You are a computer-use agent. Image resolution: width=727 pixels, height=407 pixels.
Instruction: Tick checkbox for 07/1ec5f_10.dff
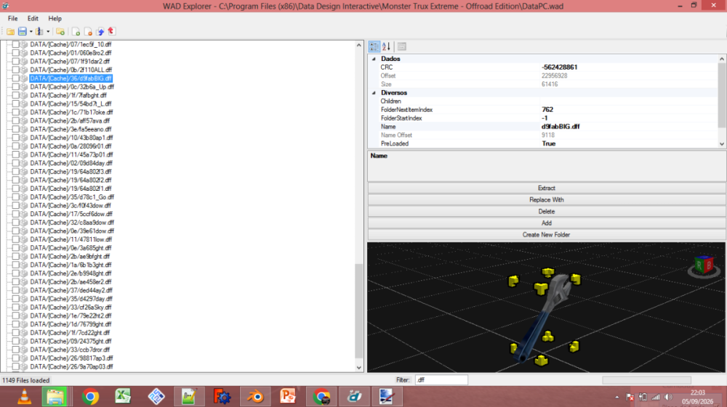click(16, 44)
